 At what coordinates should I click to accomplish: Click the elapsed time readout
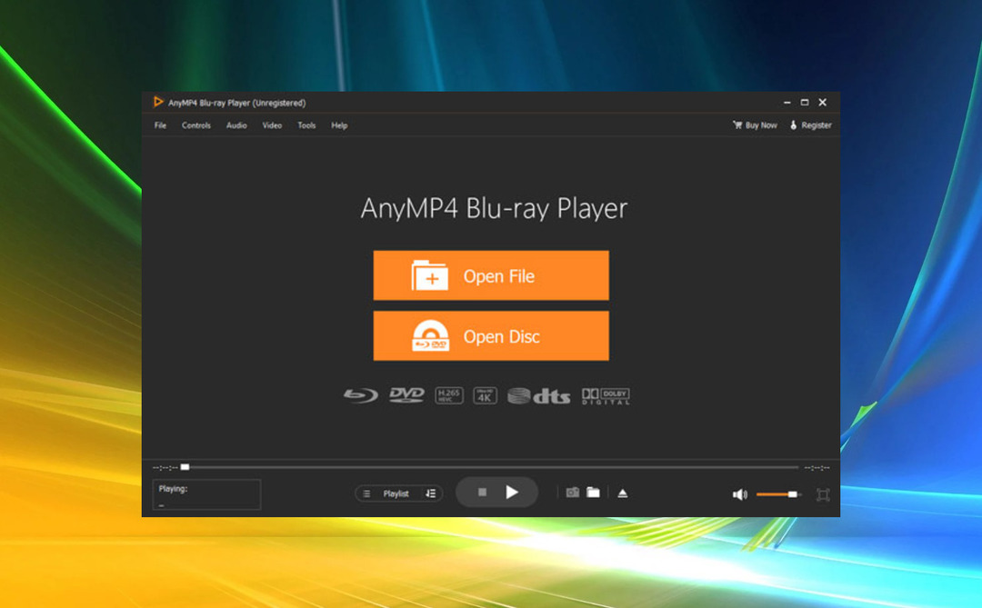point(165,468)
